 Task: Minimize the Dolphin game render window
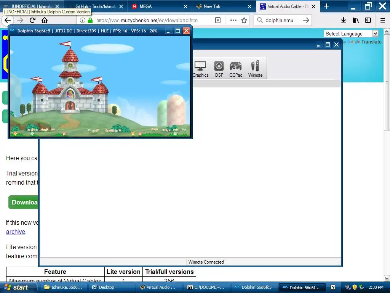click(168, 31)
